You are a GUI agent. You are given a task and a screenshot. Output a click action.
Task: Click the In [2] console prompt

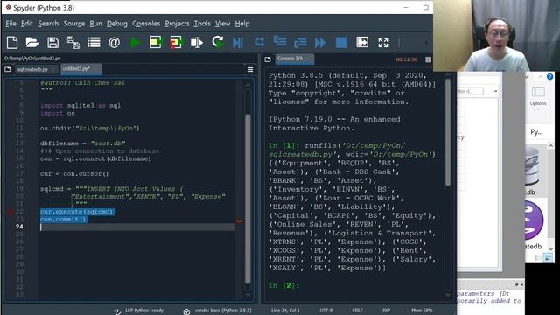[283, 285]
